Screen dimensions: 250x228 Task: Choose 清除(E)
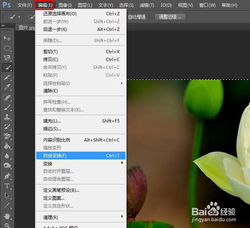81,91
